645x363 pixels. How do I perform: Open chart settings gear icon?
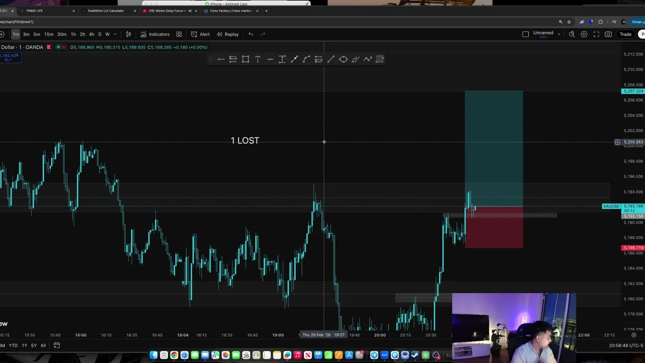(x=584, y=34)
